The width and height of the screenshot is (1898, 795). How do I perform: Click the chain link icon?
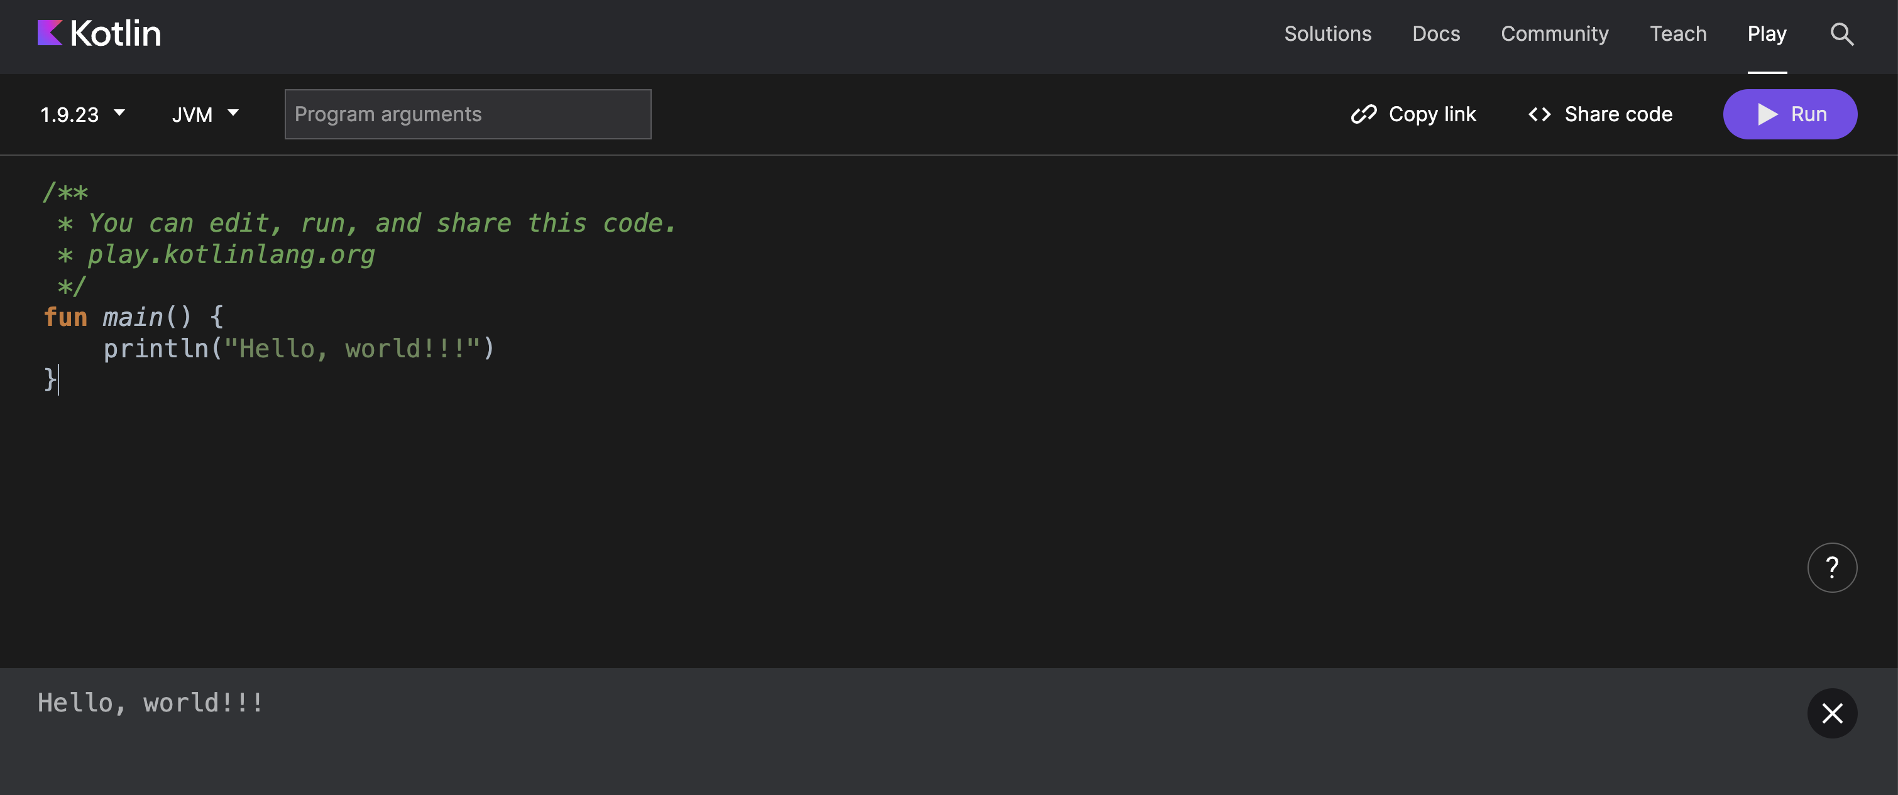pos(1363,114)
